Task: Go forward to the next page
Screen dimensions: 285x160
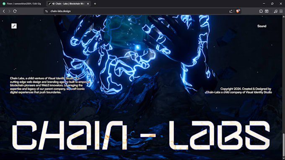Action: pyautogui.click(x=9, y=11)
